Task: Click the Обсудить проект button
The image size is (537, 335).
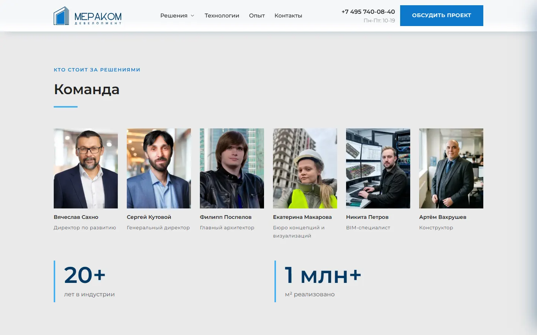Action: [x=442, y=16]
